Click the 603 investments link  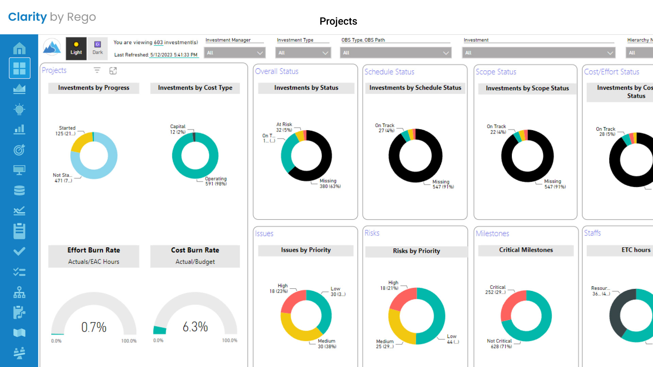point(158,42)
